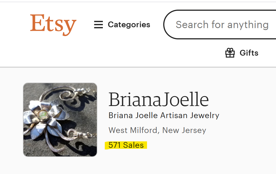Image resolution: width=276 pixels, height=174 pixels.
Task: Click the West Milford, New Jersey location
Action: pyautogui.click(x=157, y=130)
